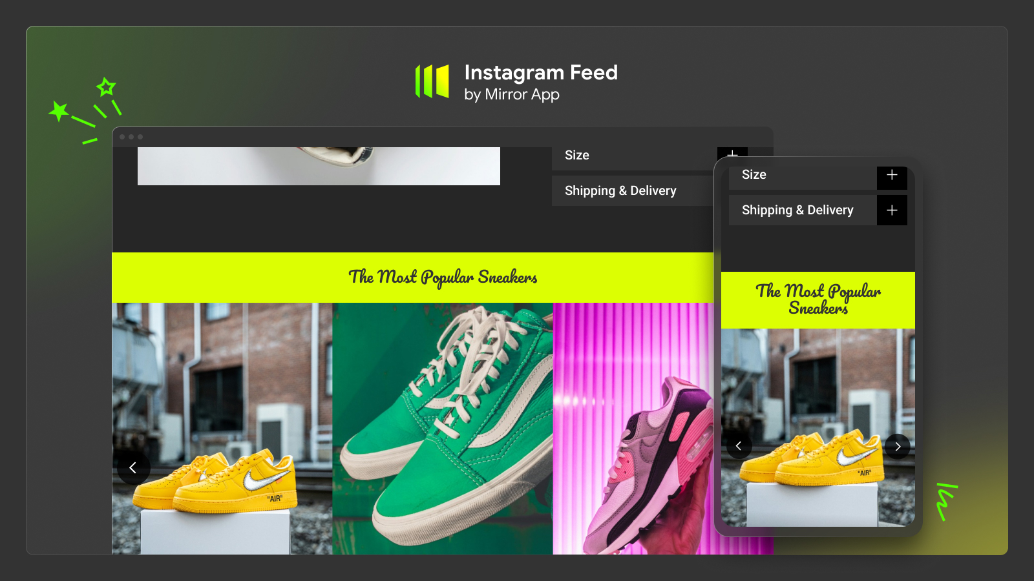1034x581 pixels.
Task: Click the green Mirror App logo
Action: 432,81
